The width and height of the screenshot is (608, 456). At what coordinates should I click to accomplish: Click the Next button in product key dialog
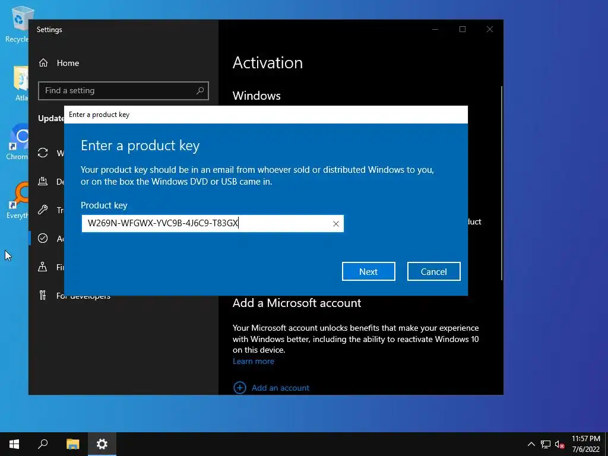pos(368,271)
